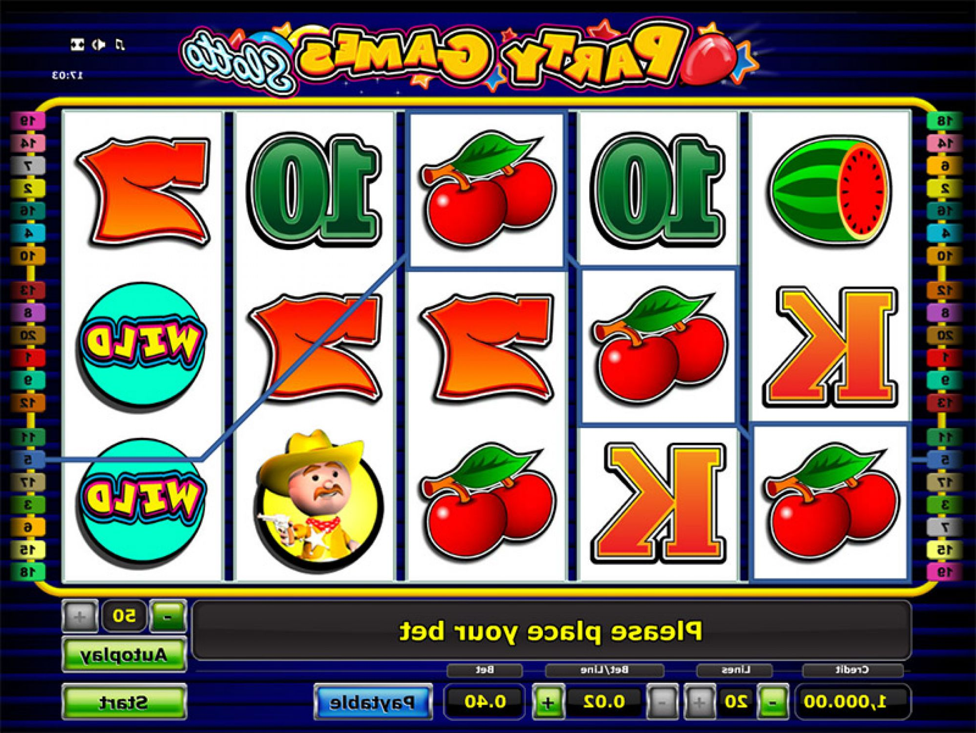Toggle fullscreen mode icon
Screen dimensions: 976x733
77,45
